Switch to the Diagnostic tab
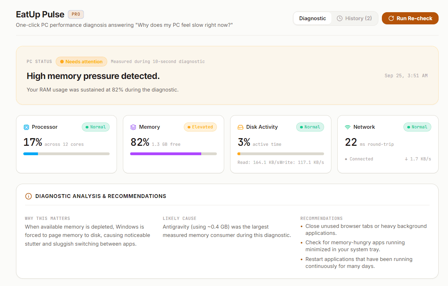The height and width of the screenshot is (286, 448). tap(313, 18)
